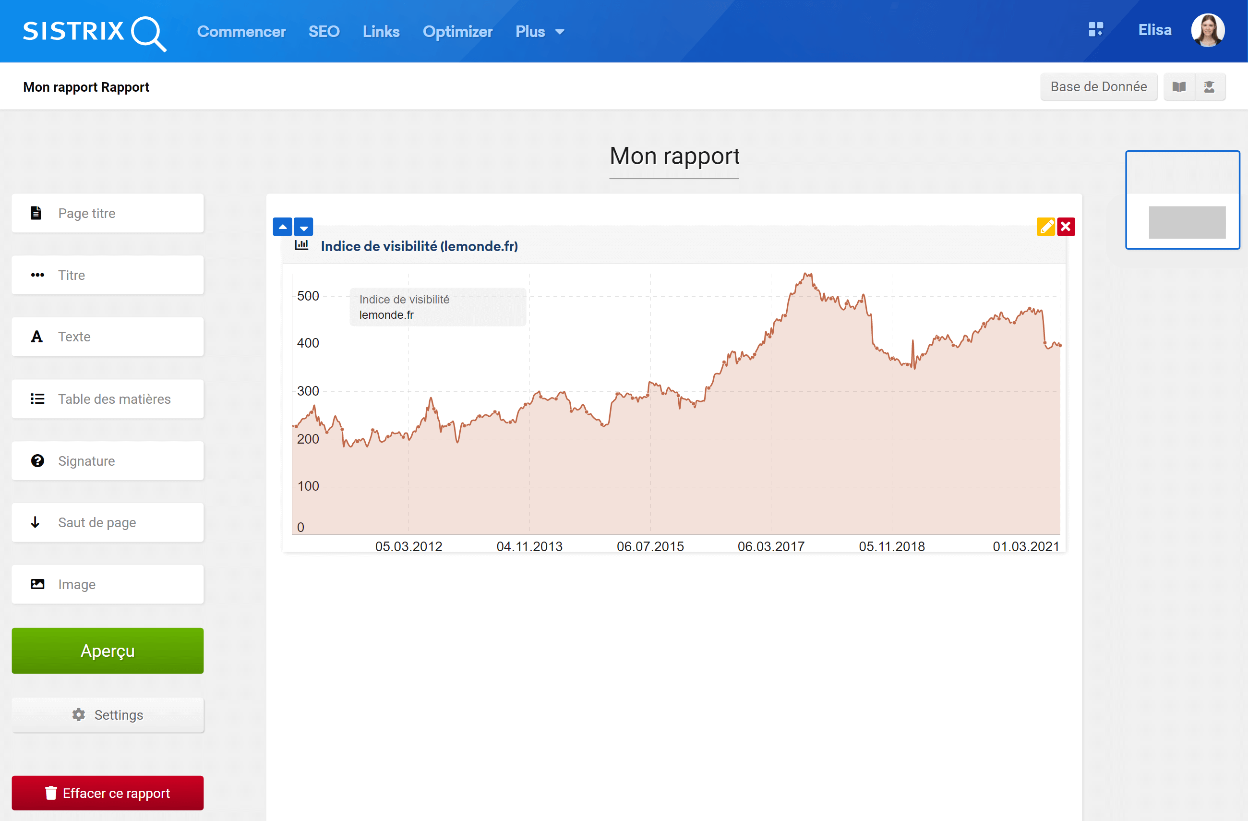The height and width of the screenshot is (821, 1248).
Task: Click the Table des matières list icon
Action: tap(37, 398)
